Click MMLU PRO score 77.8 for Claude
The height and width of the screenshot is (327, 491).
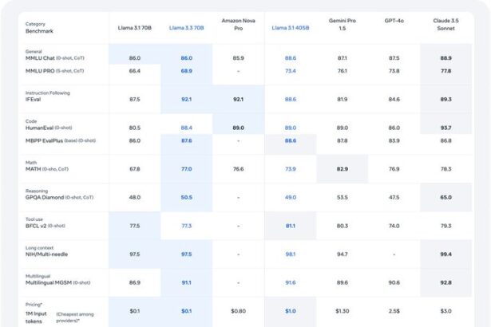(x=446, y=71)
